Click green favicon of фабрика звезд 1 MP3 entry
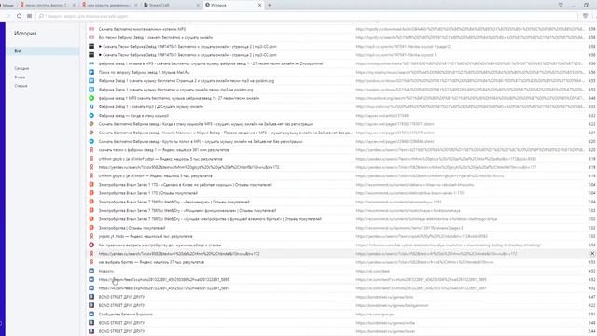This screenshot has height=336, width=597. [x=91, y=98]
